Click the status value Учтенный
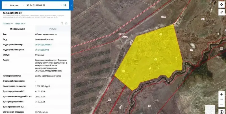The image size is (226, 114). pyautogui.click(x=40, y=55)
